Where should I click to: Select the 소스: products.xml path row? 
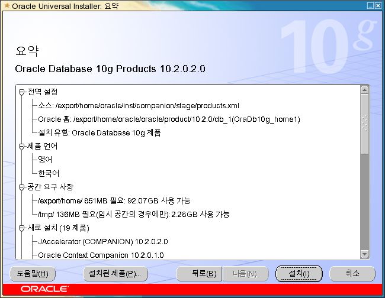pos(139,106)
